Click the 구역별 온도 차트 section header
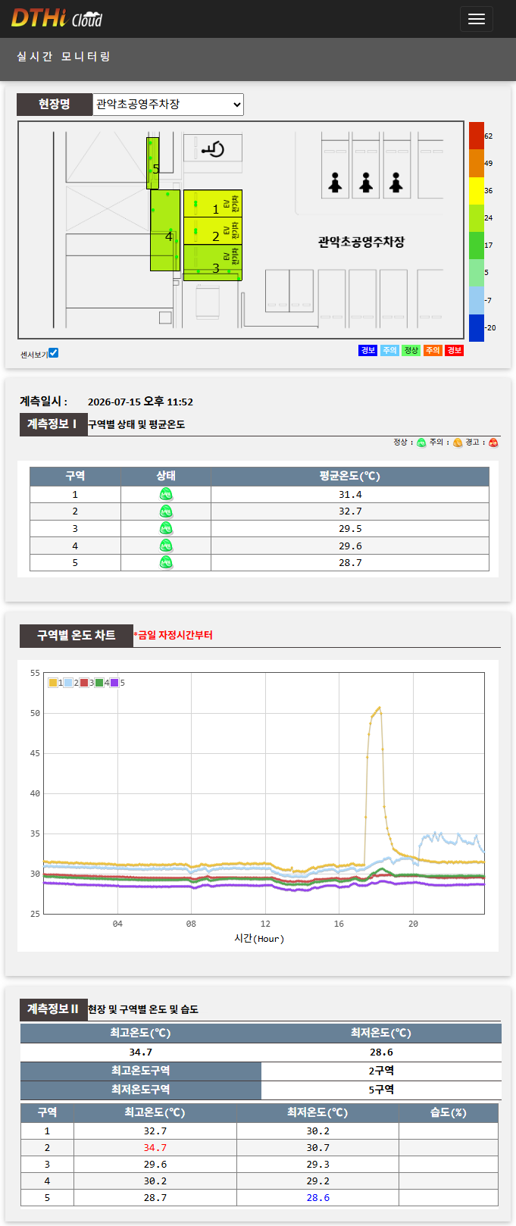Image resolution: width=516 pixels, height=1226 pixels. (x=77, y=636)
